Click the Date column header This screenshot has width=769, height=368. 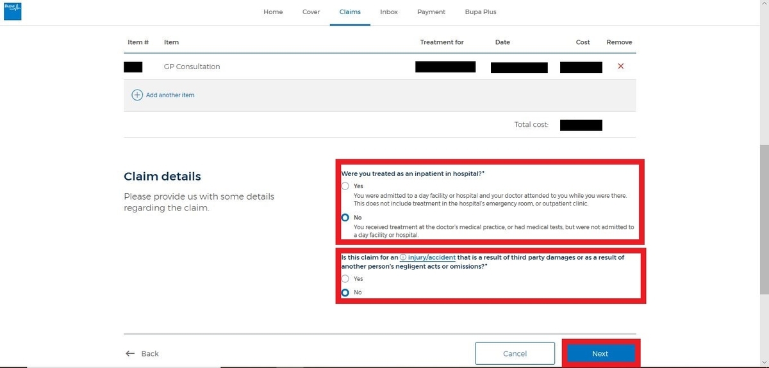coord(503,42)
